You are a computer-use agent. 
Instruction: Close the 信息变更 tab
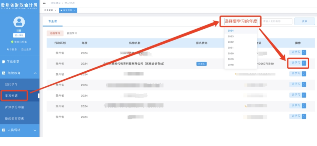point(55,10)
